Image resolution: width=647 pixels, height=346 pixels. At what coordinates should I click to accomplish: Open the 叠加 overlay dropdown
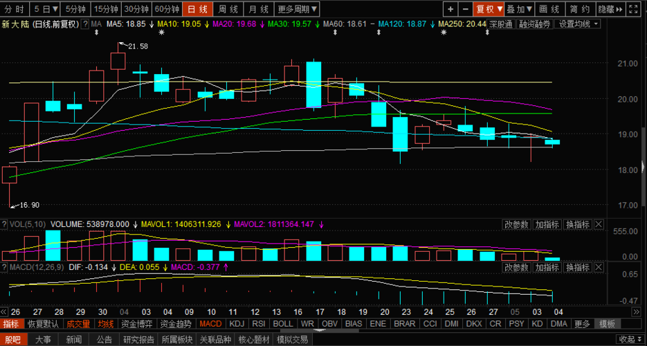click(520, 9)
